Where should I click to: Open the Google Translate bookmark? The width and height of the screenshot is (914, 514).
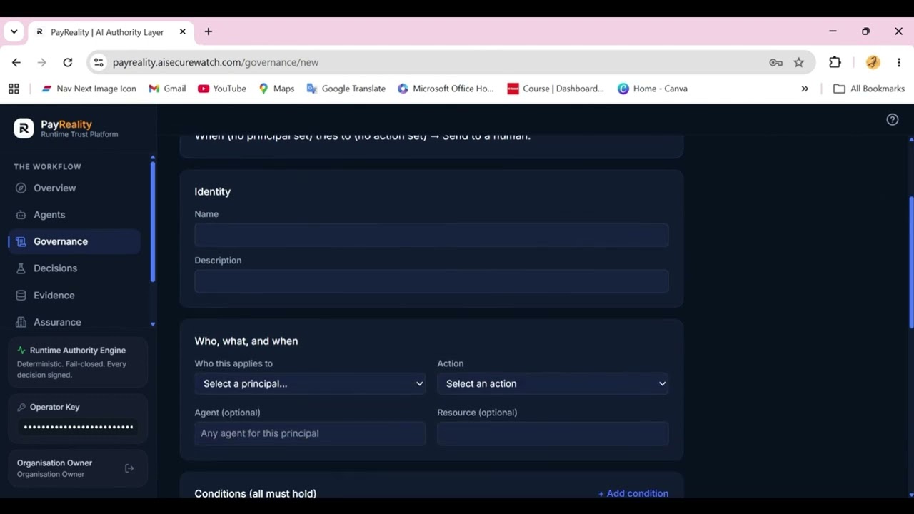(346, 89)
